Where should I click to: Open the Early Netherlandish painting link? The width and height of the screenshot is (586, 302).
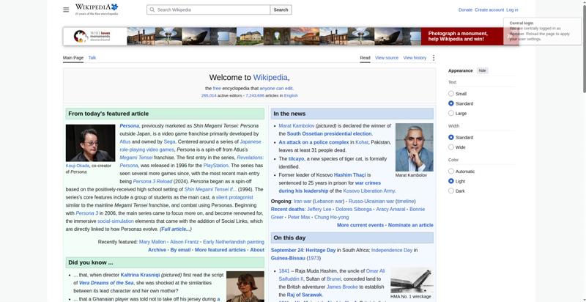[x=234, y=242]
